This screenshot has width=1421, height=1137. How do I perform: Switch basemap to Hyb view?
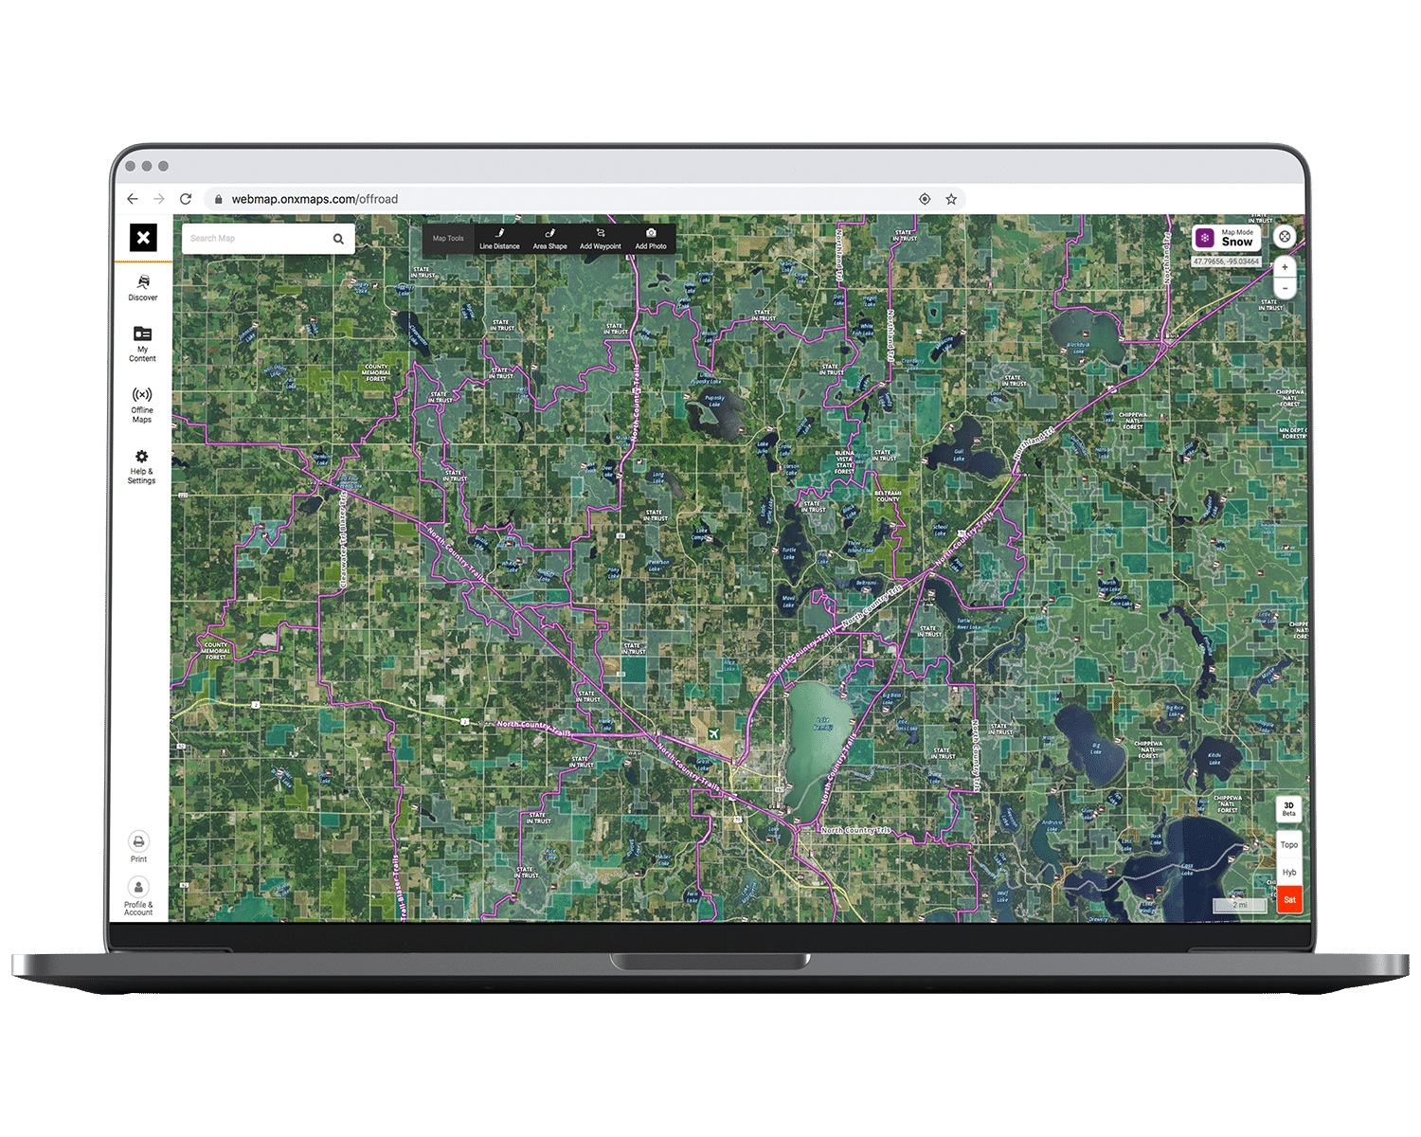pos(1288,871)
